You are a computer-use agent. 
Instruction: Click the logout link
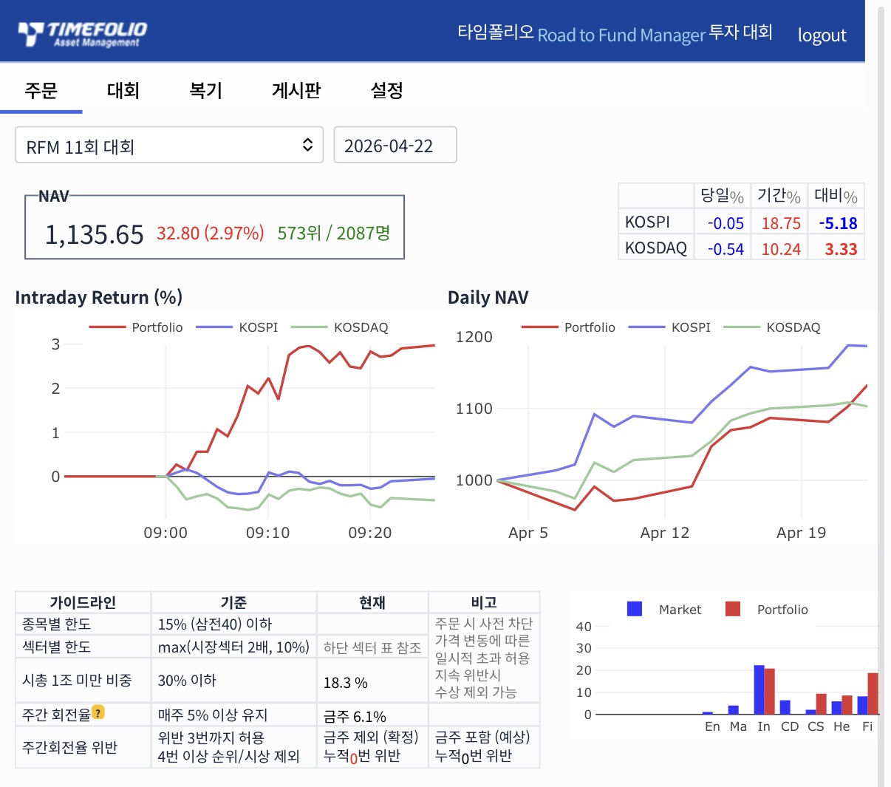[x=822, y=35]
